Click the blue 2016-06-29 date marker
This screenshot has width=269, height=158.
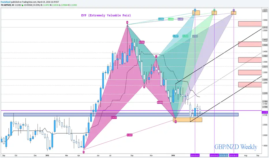[x=223, y=155]
